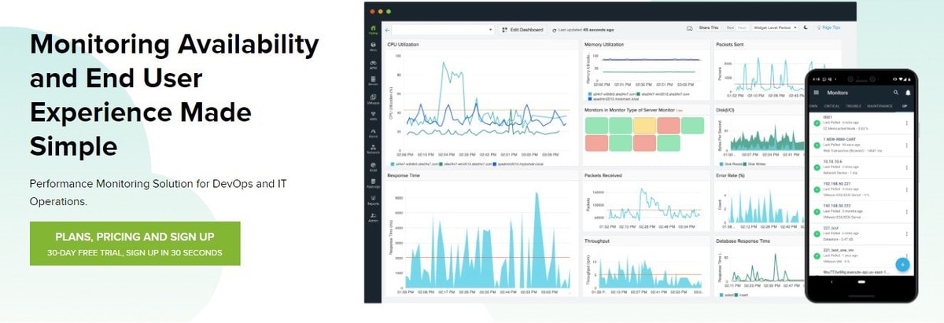Screen dimensions: 944x323
Task: Click bell notification icon in phone app
Action: click(907, 92)
